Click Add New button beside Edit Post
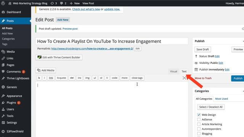Image resolution: width=244 pixels, height=137 pixels. point(63,20)
